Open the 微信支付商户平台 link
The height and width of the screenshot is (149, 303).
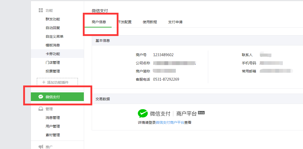pos(170,122)
